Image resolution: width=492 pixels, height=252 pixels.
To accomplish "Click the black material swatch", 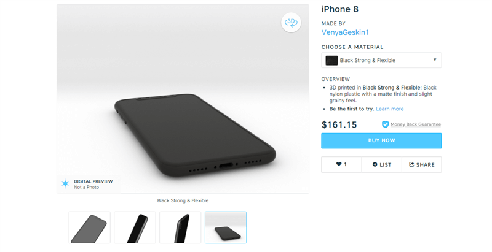I will tap(331, 60).
